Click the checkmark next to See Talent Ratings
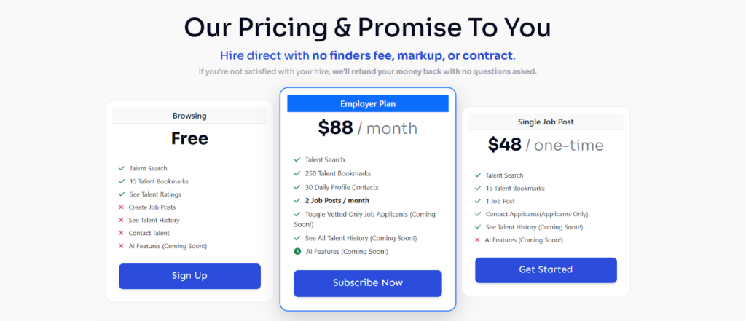 pos(122,194)
